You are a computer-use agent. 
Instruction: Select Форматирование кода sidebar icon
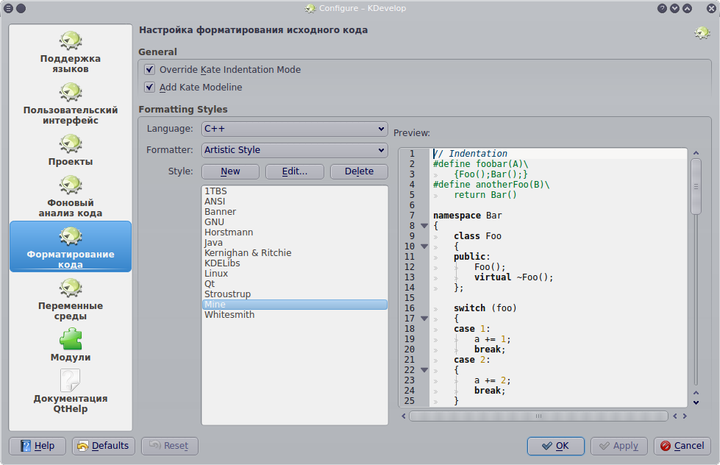(x=71, y=237)
